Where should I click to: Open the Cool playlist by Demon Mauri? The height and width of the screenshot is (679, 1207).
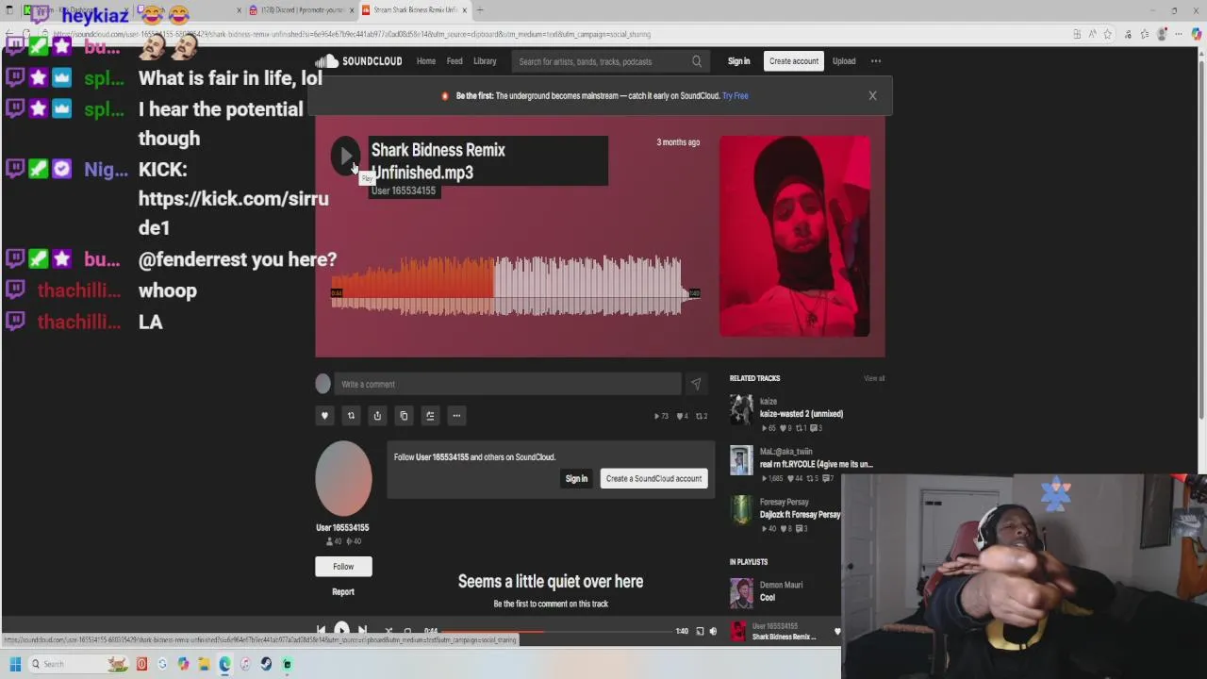coord(768,597)
